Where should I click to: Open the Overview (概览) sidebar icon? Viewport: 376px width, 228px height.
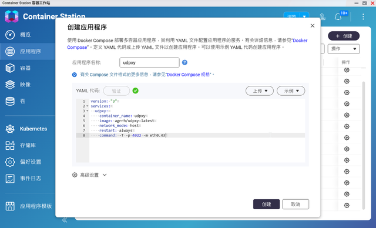[x=10, y=35]
